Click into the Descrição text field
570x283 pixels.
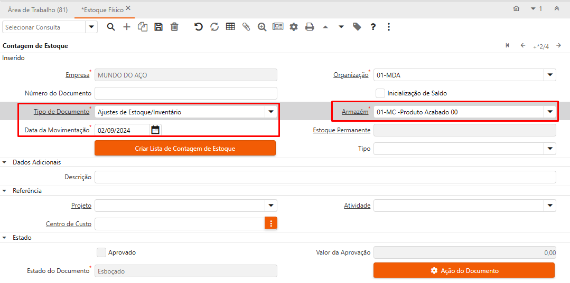coord(325,177)
